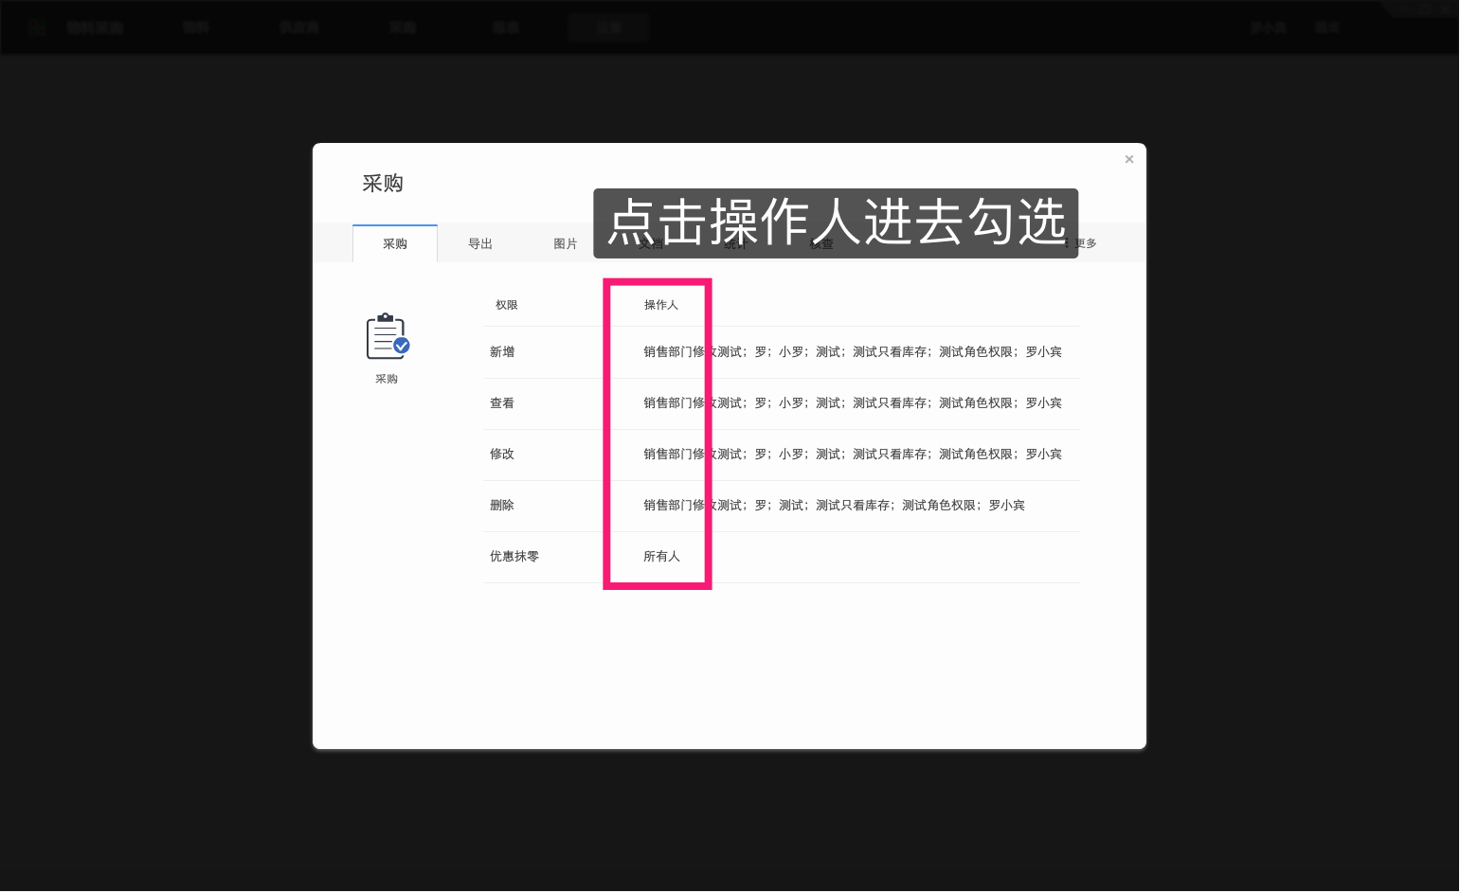The image size is (1460, 892).
Task: Open the 统计 tab
Action: tap(735, 243)
